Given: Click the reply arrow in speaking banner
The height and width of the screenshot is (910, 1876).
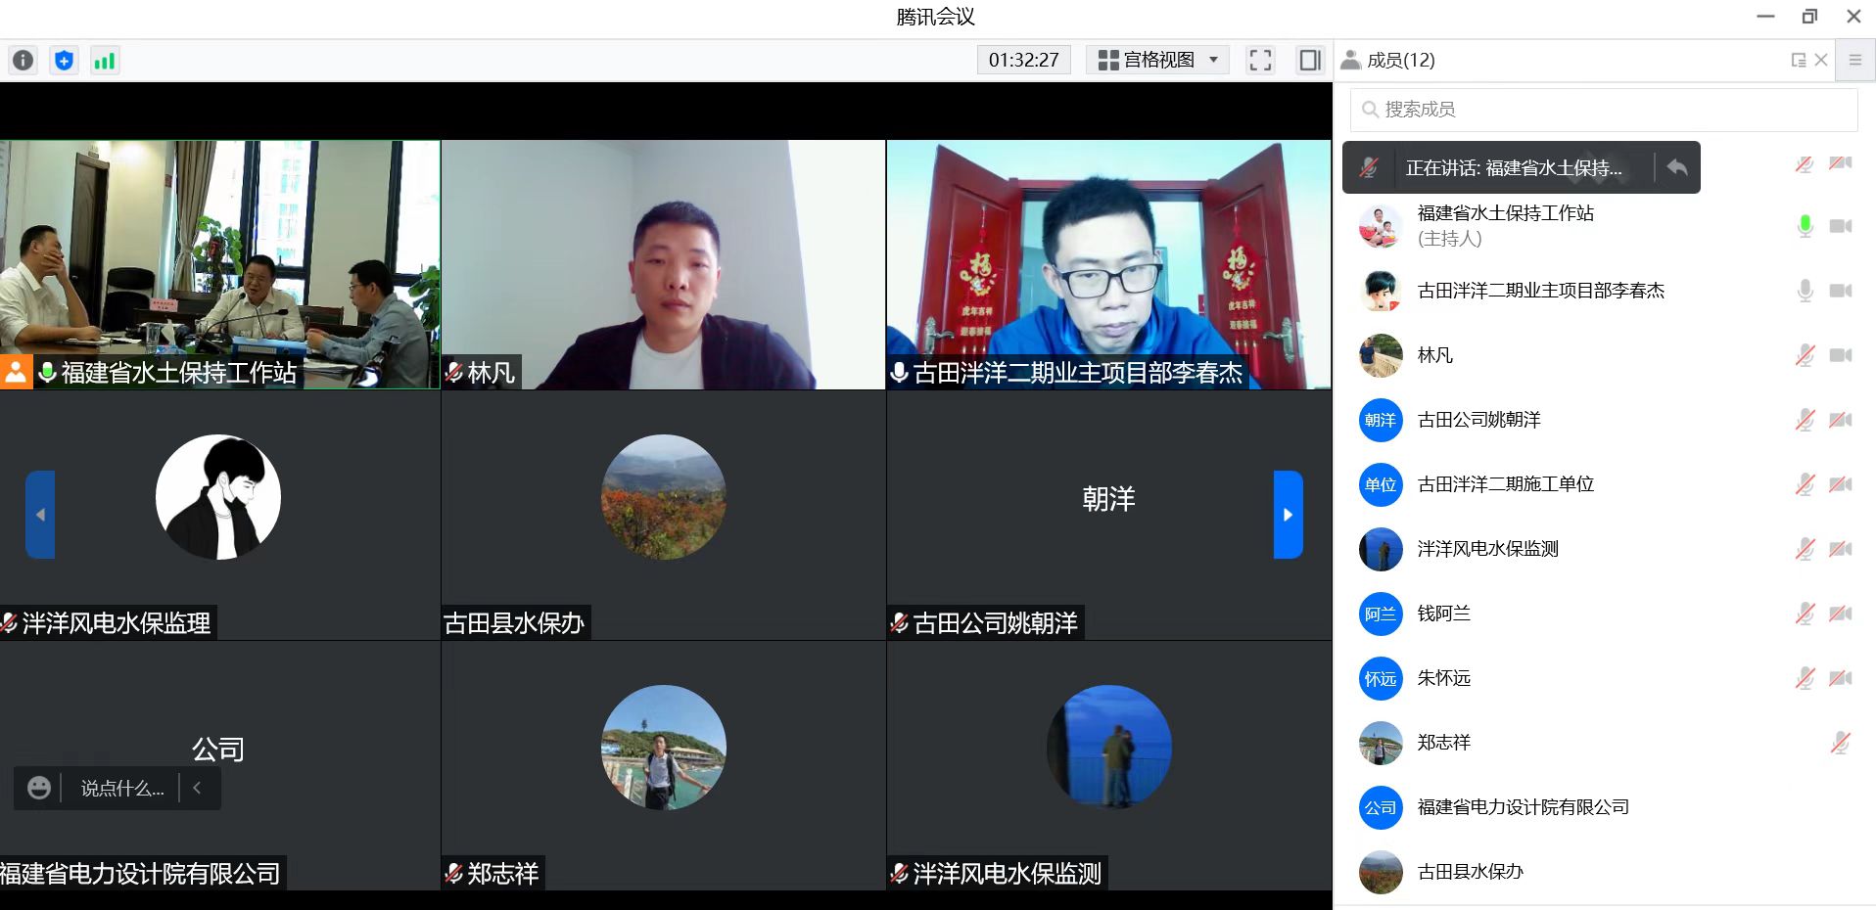Looking at the screenshot, I should pyautogui.click(x=1677, y=167).
